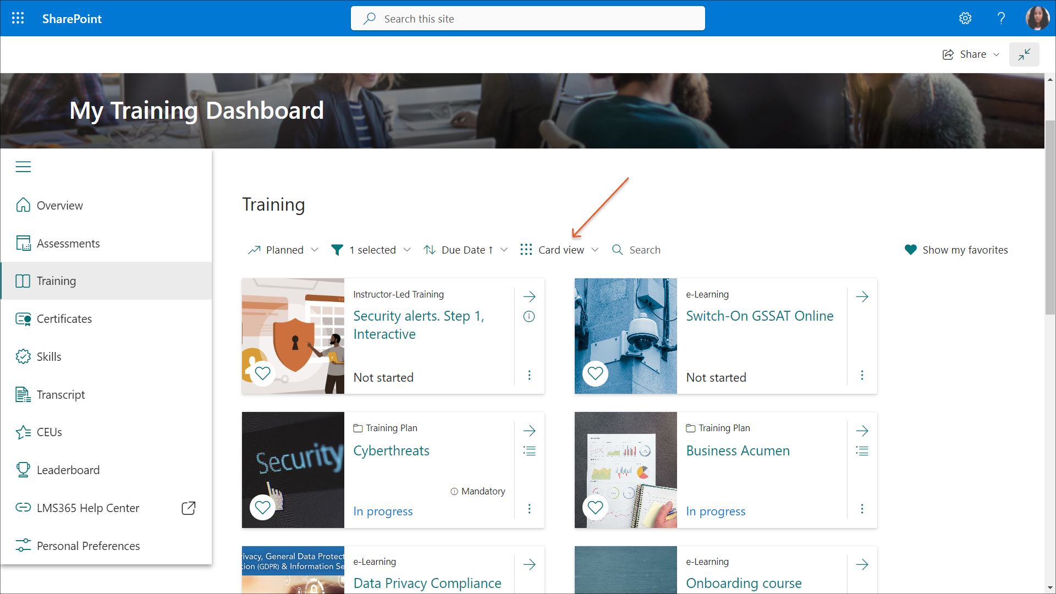Favorite the Security alerts card heart

pyautogui.click(x=263, y=373)
